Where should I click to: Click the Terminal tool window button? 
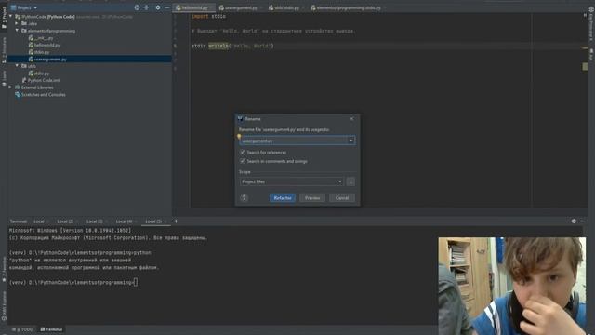click(x=52, y=329)
